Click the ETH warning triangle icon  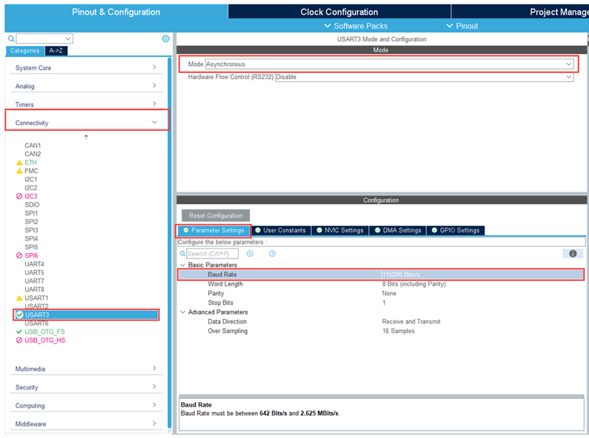pyautogui.click(x=19, y=162)
